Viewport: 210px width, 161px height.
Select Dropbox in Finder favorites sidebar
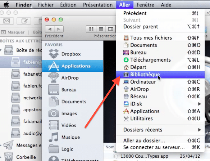tap(72, 54)
